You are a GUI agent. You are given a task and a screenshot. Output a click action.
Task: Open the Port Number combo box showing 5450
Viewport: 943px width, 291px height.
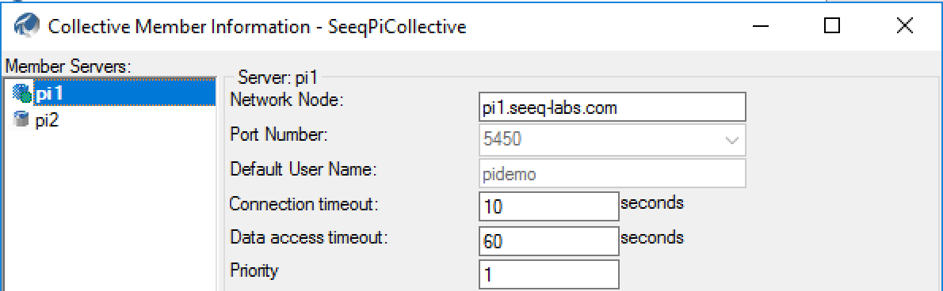point(613,141)
